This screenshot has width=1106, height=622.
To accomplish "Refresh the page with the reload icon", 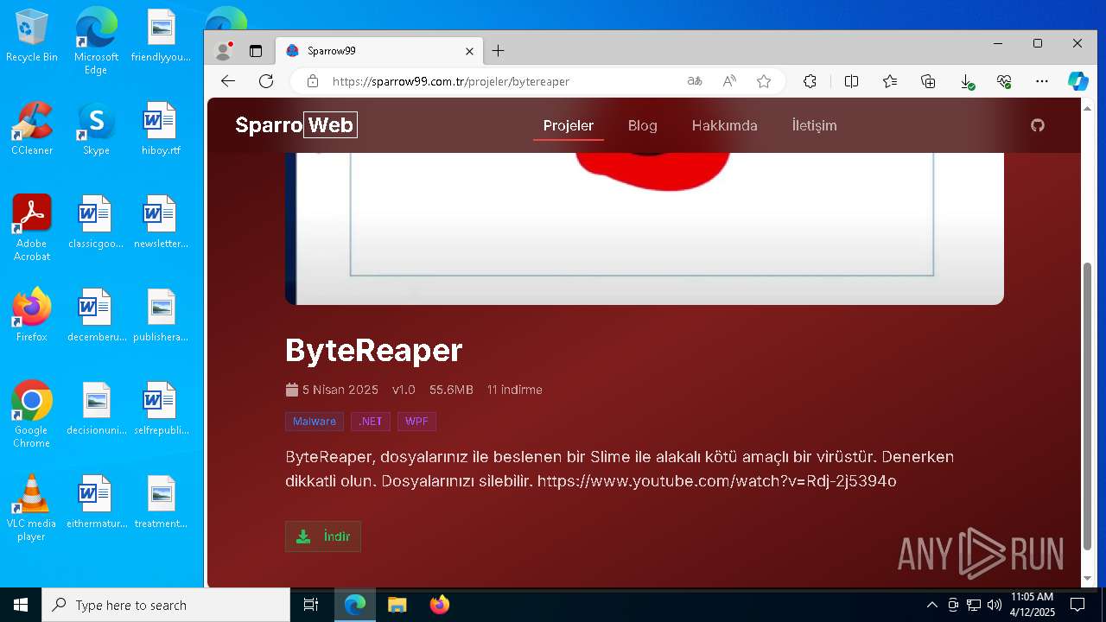I will point(266,81).
